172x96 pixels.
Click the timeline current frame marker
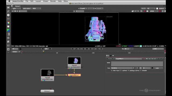[44, 51]
